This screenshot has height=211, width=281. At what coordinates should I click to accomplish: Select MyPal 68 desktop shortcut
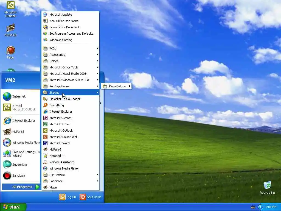[x=10, y=30]
